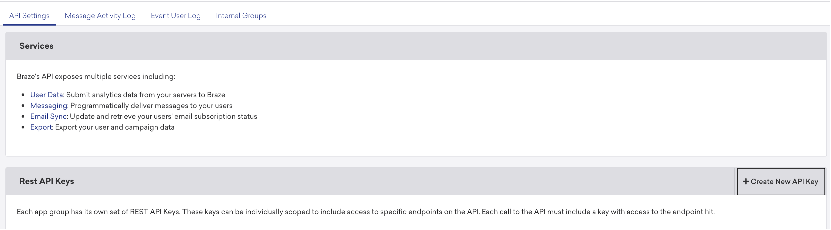Screen dimensions: 831x230
Task: Click 'Submit analytics data from your servers' text
Action: tap(145, 95)
